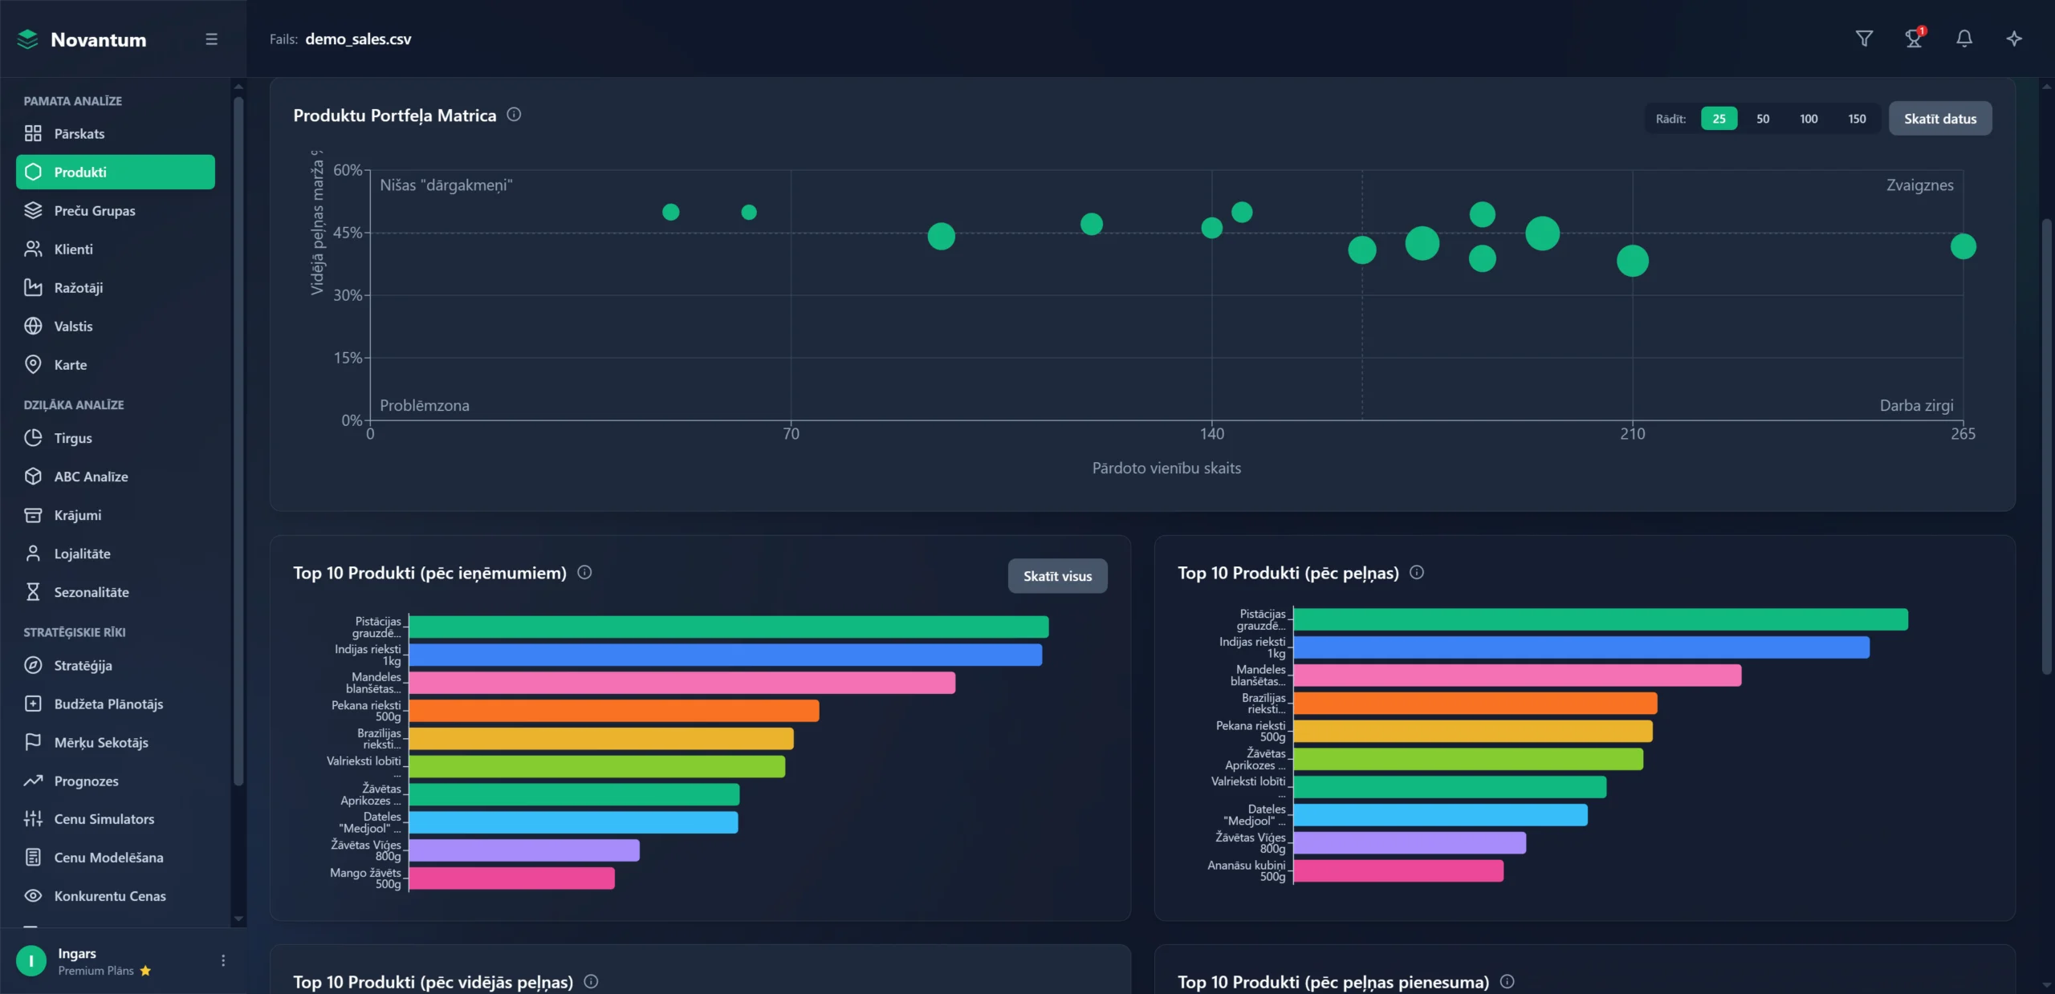Click the Skatīt datus button
2055x994 pixels.
pyautogui.click(x=1939, y=119)
